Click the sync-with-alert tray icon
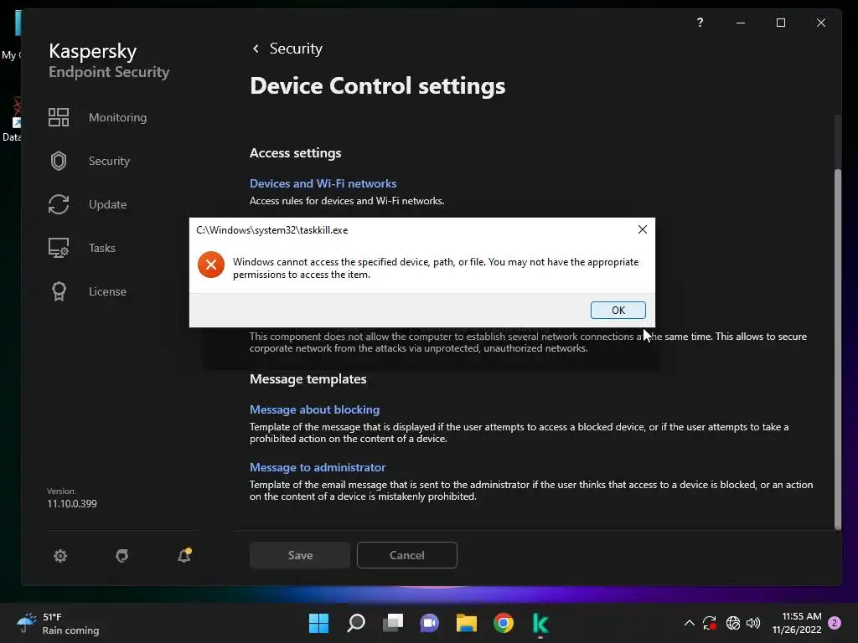Screen dimensions: 858x643 710,623
